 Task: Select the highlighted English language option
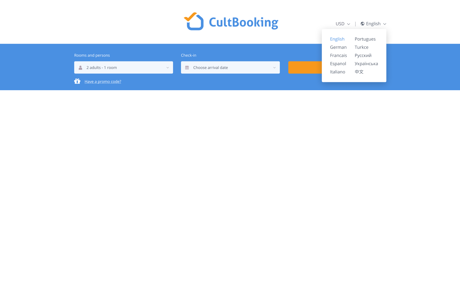click(x=337, y=39)
